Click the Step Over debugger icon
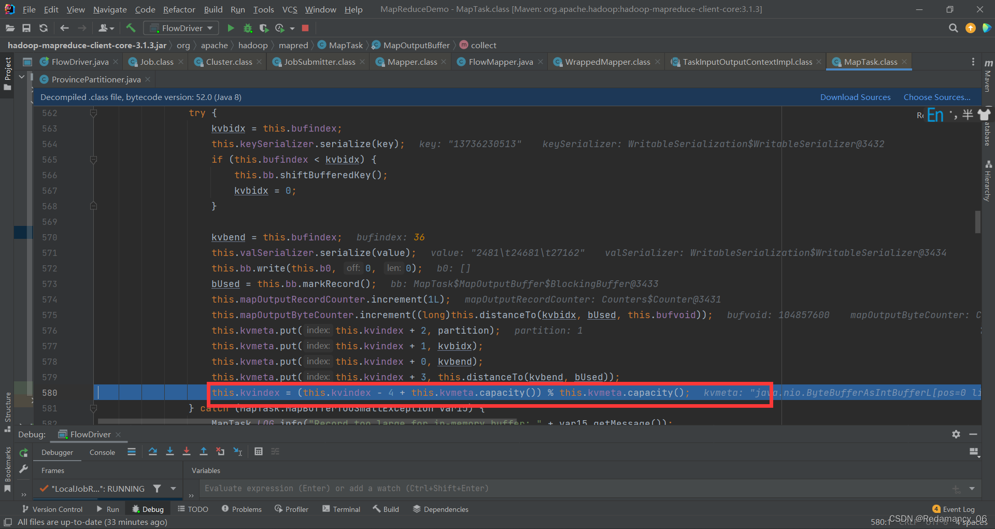This screenshot has width=995, height=529. click(x=152, y=452)
